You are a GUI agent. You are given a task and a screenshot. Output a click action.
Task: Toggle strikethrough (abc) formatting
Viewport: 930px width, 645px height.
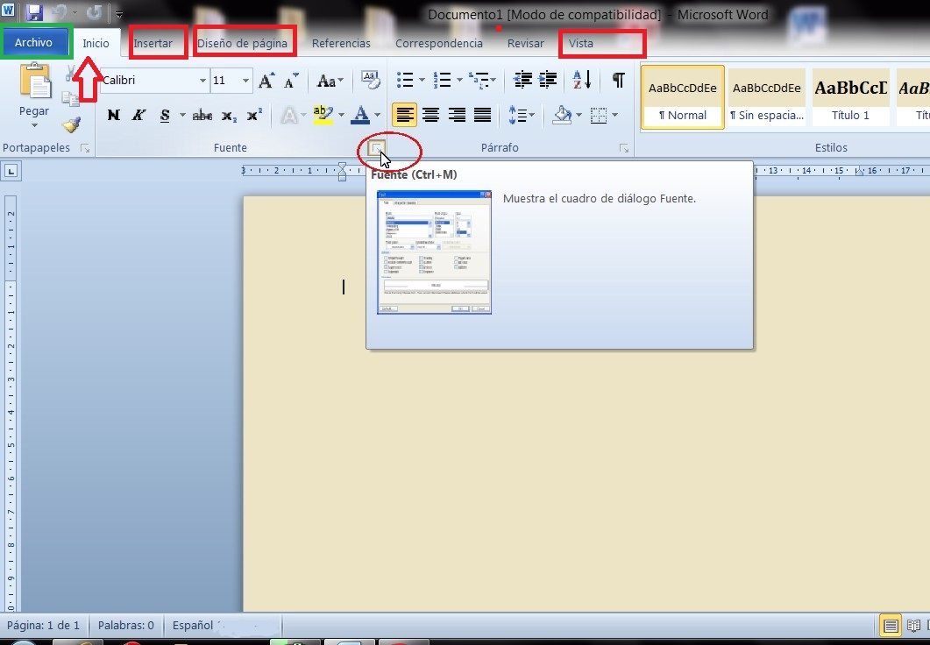[x=202, y=115]
